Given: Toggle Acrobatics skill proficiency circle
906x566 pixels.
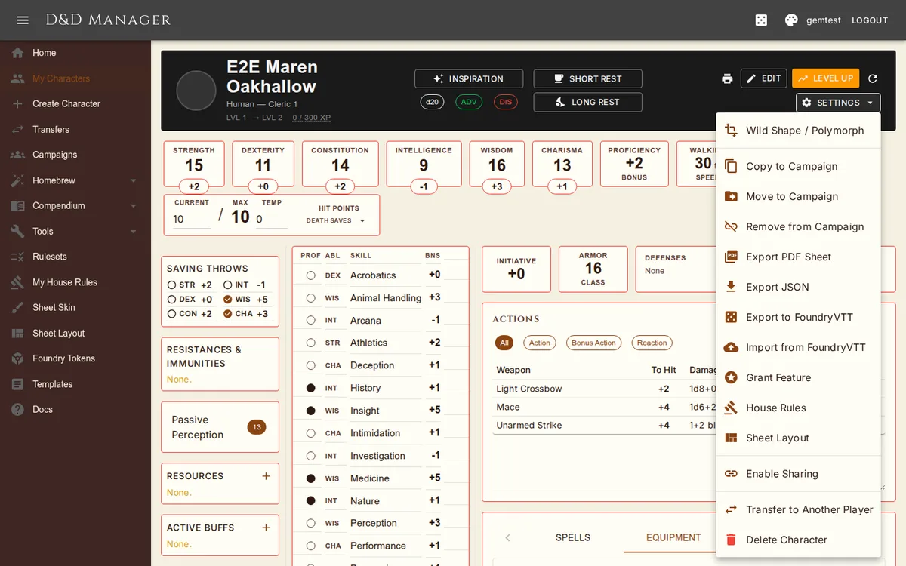Looking at the screenshot, I should coord(310,275).
